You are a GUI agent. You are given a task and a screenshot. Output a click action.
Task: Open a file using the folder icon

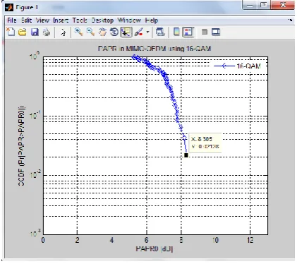click(x=23, y=32)
